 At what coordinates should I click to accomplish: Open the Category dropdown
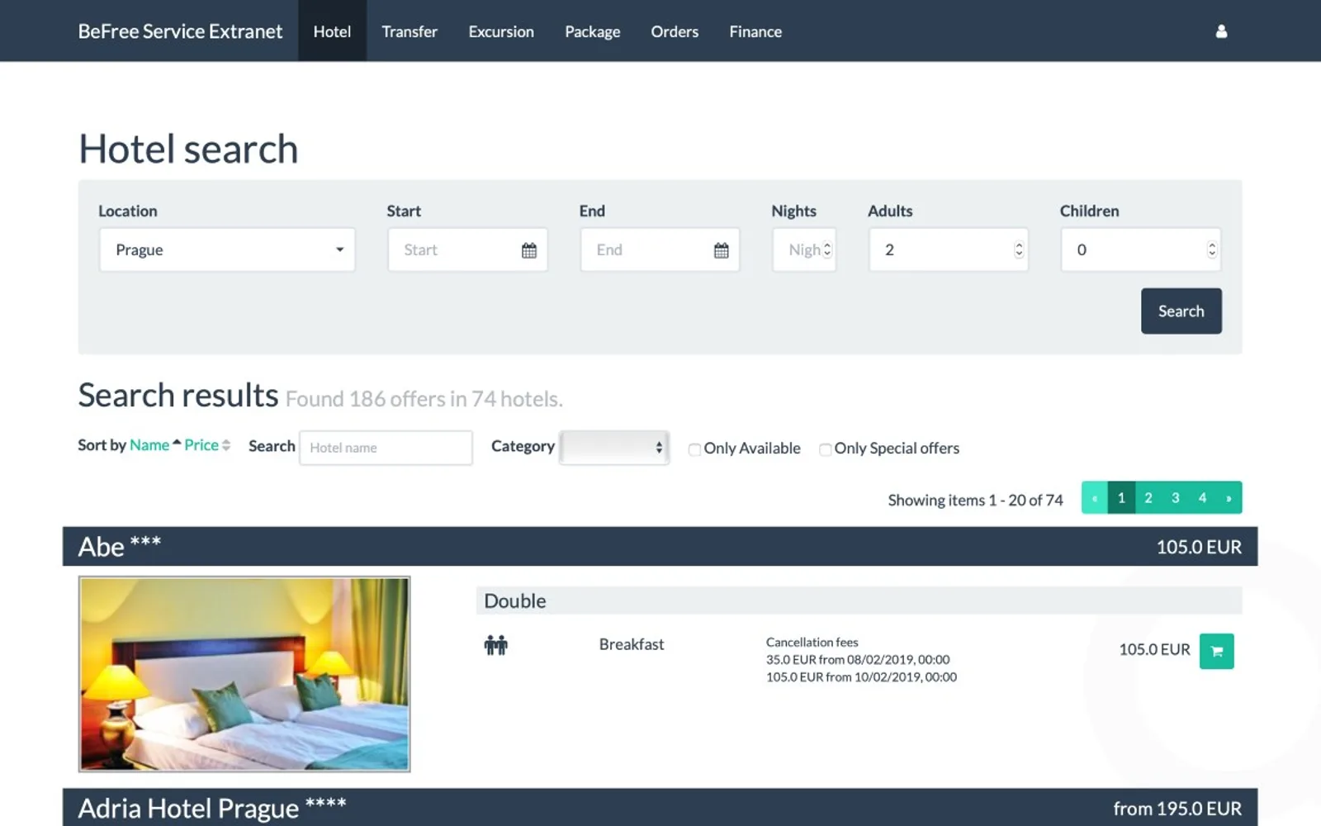pos(614,448)
